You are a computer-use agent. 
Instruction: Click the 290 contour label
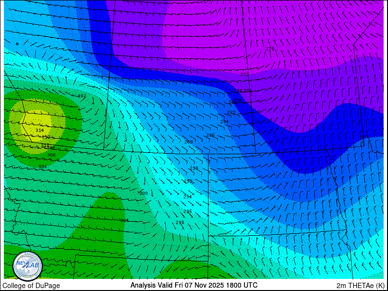point(194,168)
